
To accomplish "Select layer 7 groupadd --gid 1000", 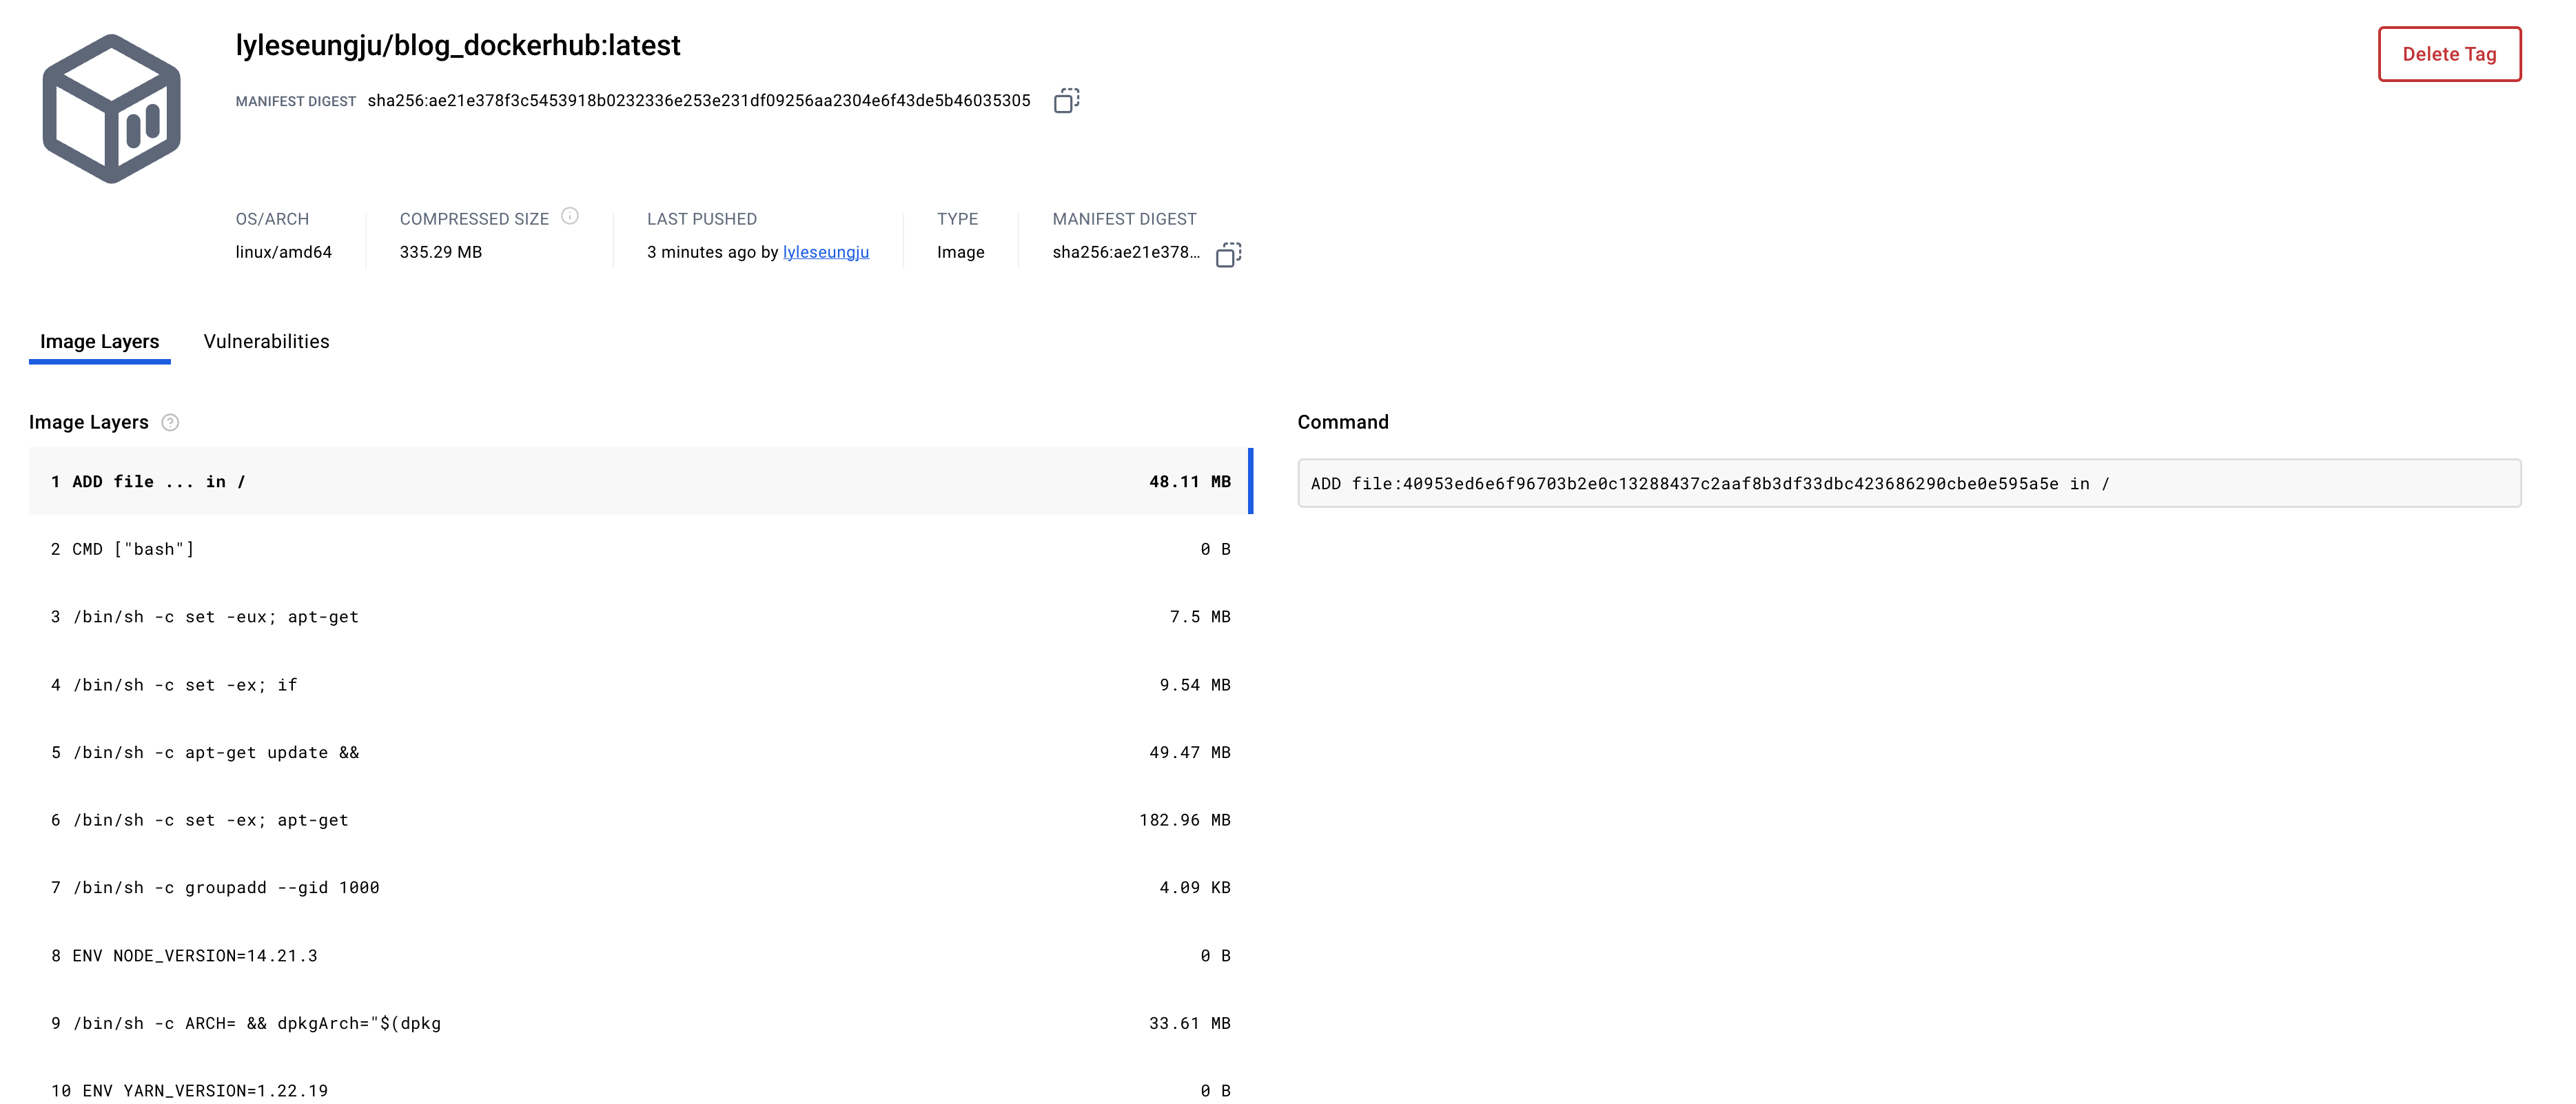I will (x=640, y=887).
